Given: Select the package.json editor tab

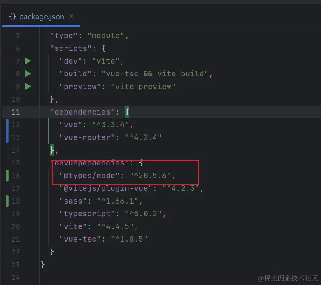Looking at the screenshot, I should click(x=41, y=17).
